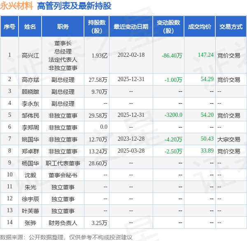
Task: Click holding value 27.58万
Action: tap(98, 80)
